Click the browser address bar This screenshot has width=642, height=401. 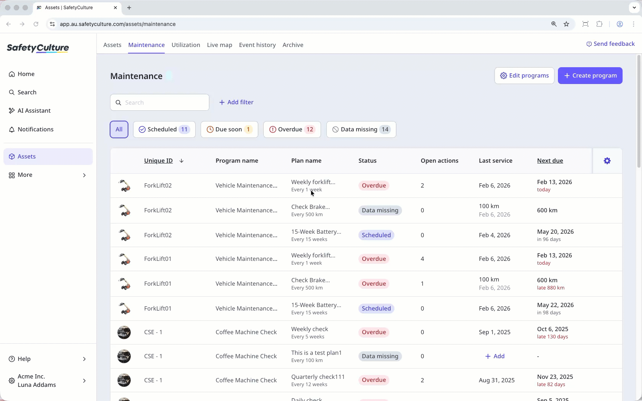point(298,24)
